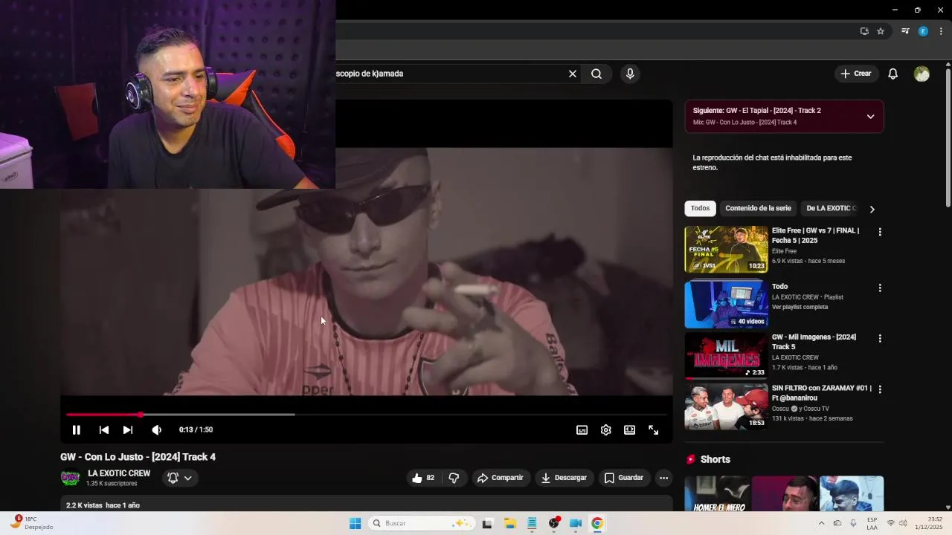This screenshot has height=535, width=952.
Task: Click the Descargar download button
Action: 564,478
